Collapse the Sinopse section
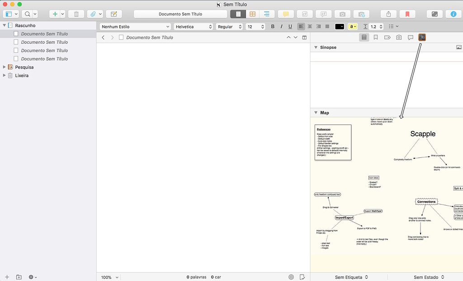This screenshot has width=463, height=281. 315,47
